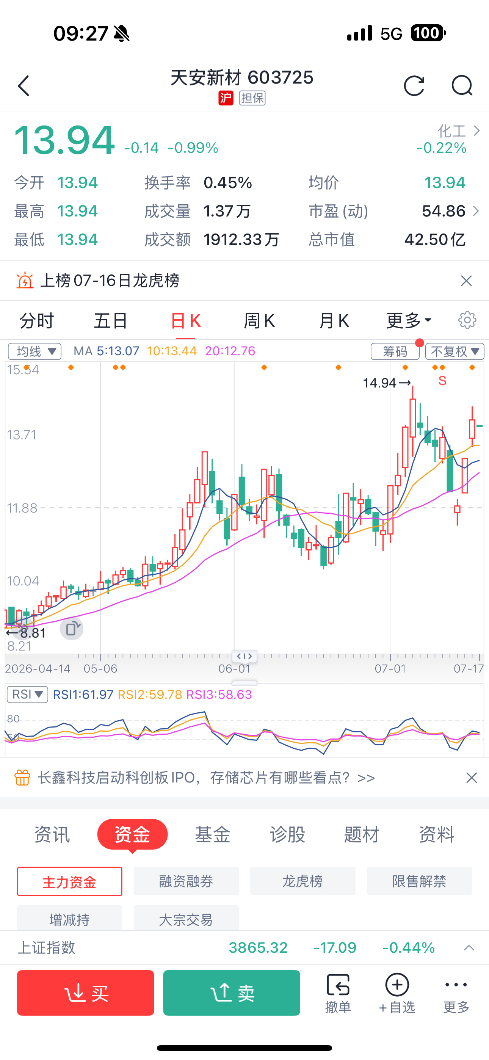This screenshot has width=489, height=1060.
Task: Select the 融资融券 filter
Action: [186, 881]
